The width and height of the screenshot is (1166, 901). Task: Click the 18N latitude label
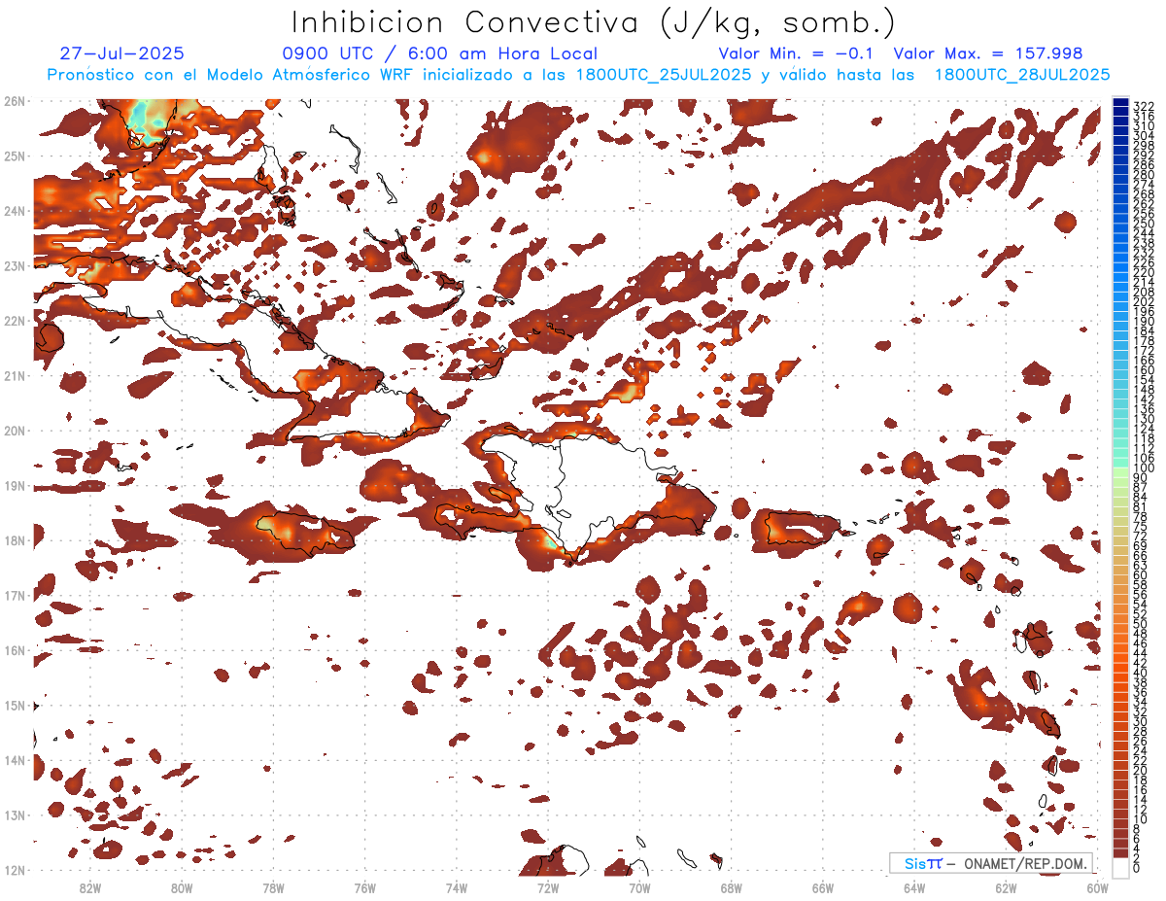[15, 540]
